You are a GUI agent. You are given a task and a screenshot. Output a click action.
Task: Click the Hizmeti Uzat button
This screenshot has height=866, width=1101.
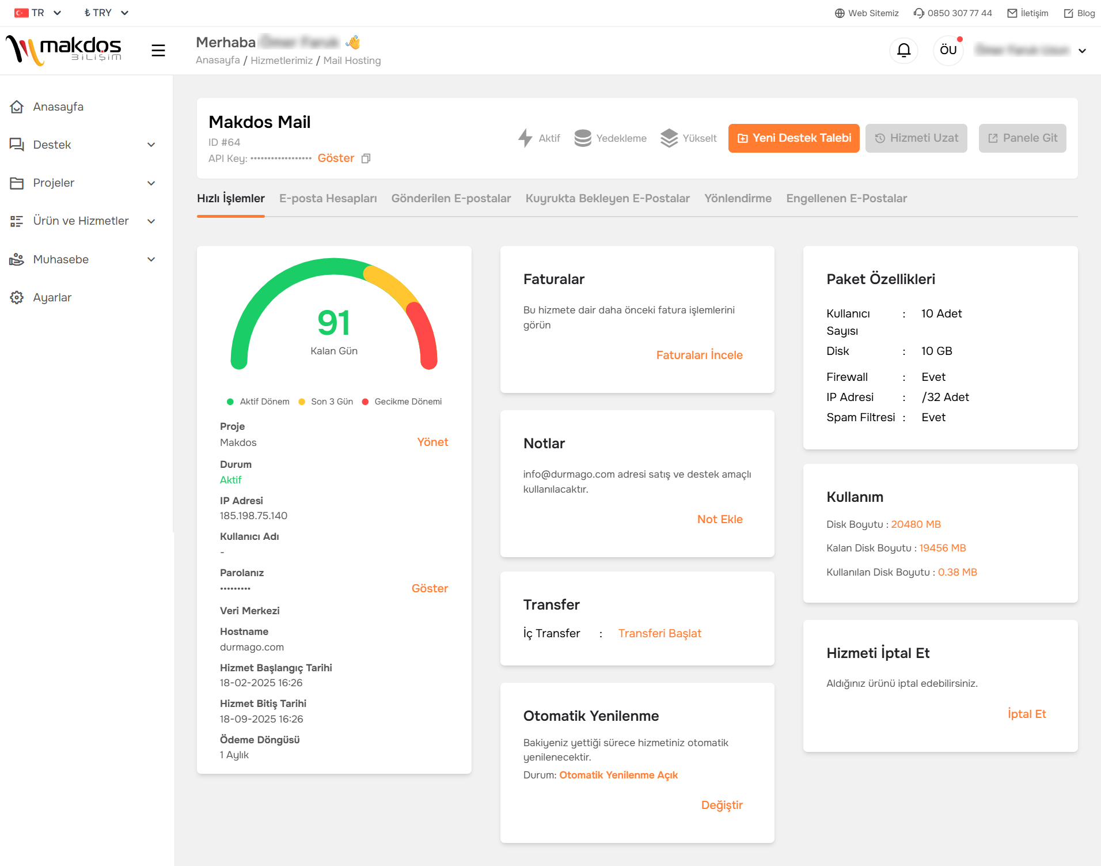pyautogui.click(x=916, y=138)
